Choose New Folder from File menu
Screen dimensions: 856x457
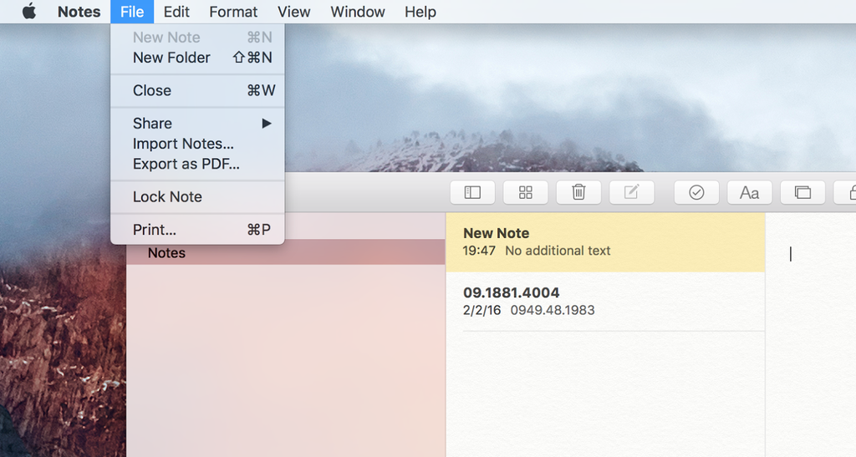tap(197, 58)
